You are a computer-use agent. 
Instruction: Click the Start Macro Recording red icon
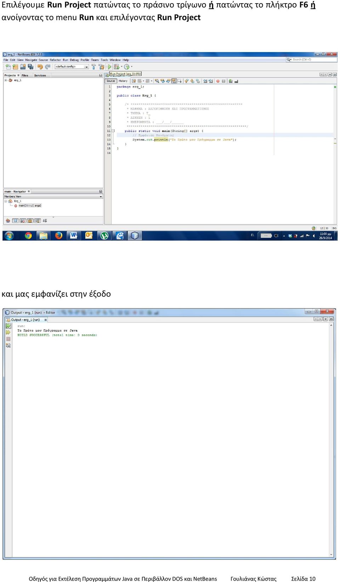click(218, 81)
